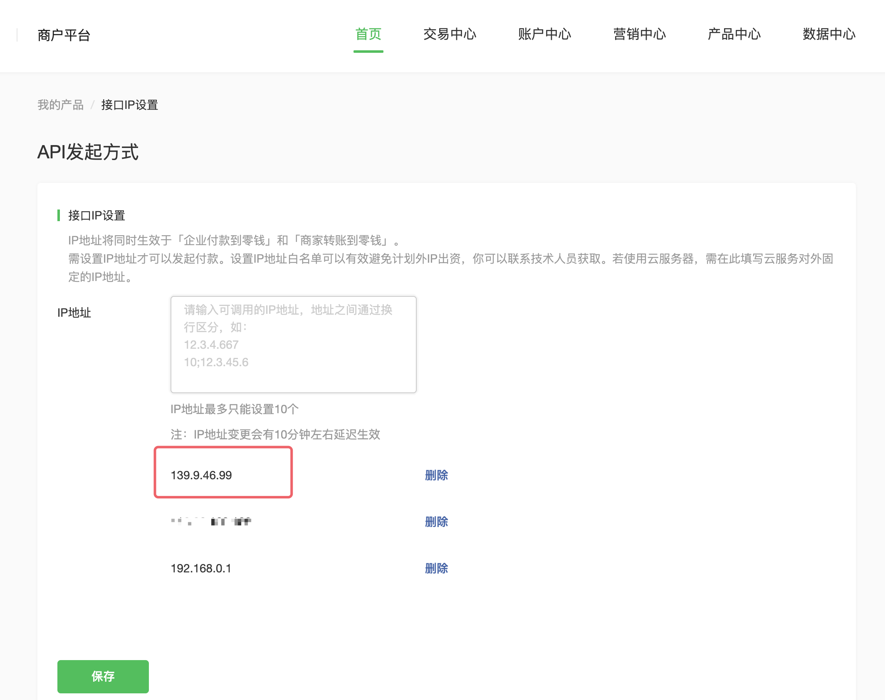This screenshot has width=885, height=700.
Task: Remove the 192.168.0.1 entry with 删除
Action: click(x=436, y=568)
